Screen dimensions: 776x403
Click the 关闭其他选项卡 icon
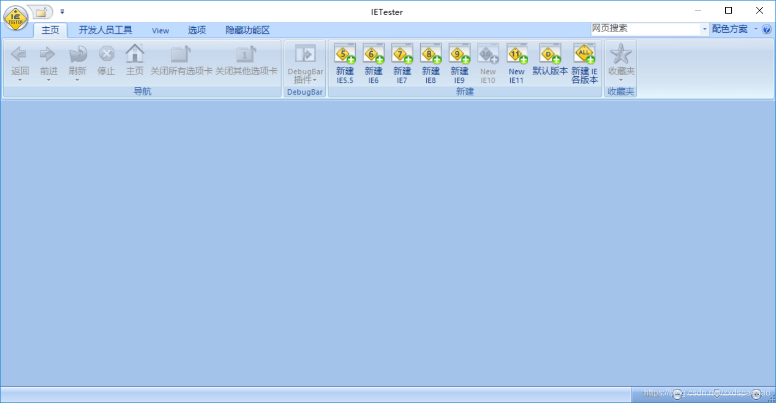click(x=246, y=54)
